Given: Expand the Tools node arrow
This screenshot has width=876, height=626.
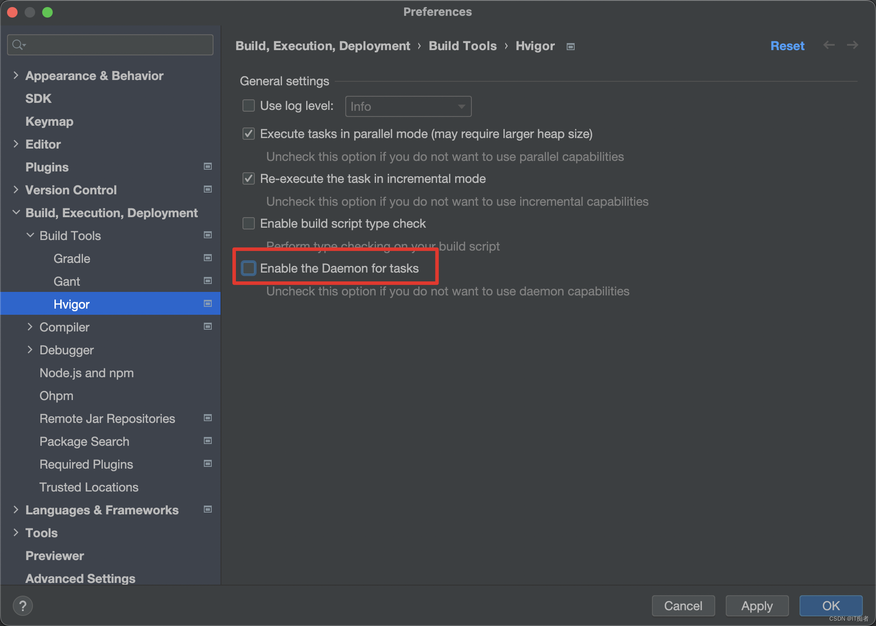Looking at the screenshot, I should click(16, 533).
